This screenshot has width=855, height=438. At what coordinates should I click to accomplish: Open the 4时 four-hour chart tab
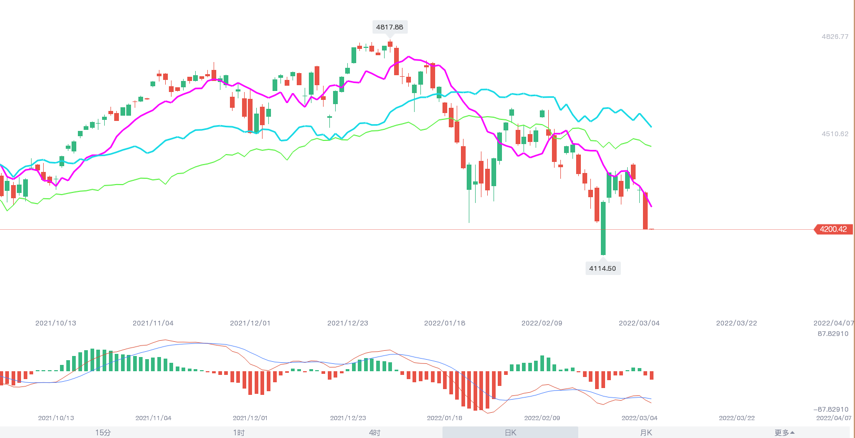pos(375,432)
